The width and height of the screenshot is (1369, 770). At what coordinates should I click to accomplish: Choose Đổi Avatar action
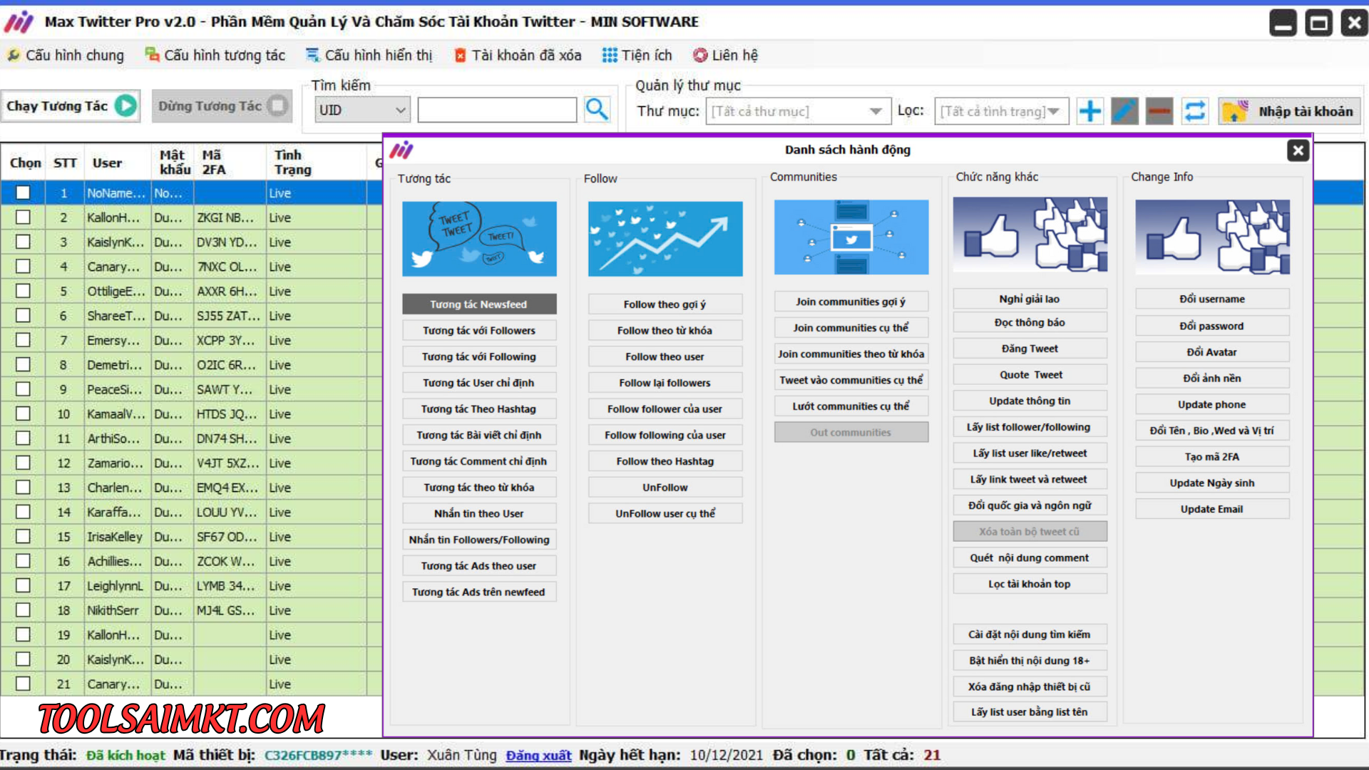click(x=1212, y=352)
